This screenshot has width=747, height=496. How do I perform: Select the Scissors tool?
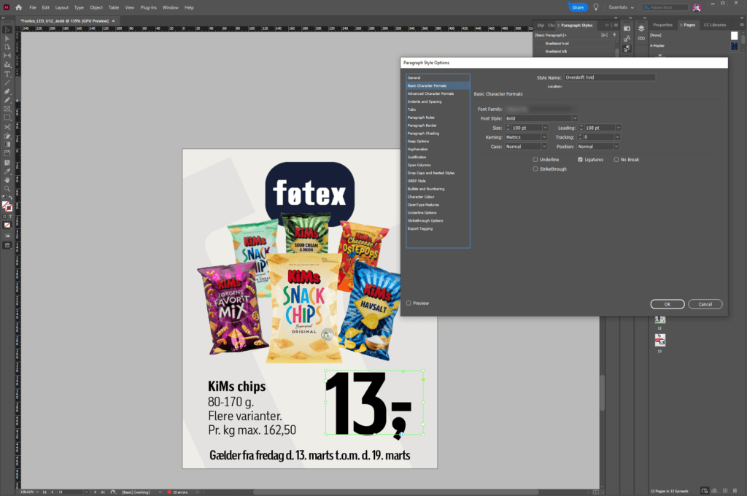[7, 127]
